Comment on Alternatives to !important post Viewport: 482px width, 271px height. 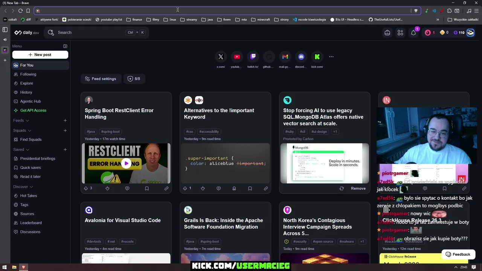pos(218,188)
